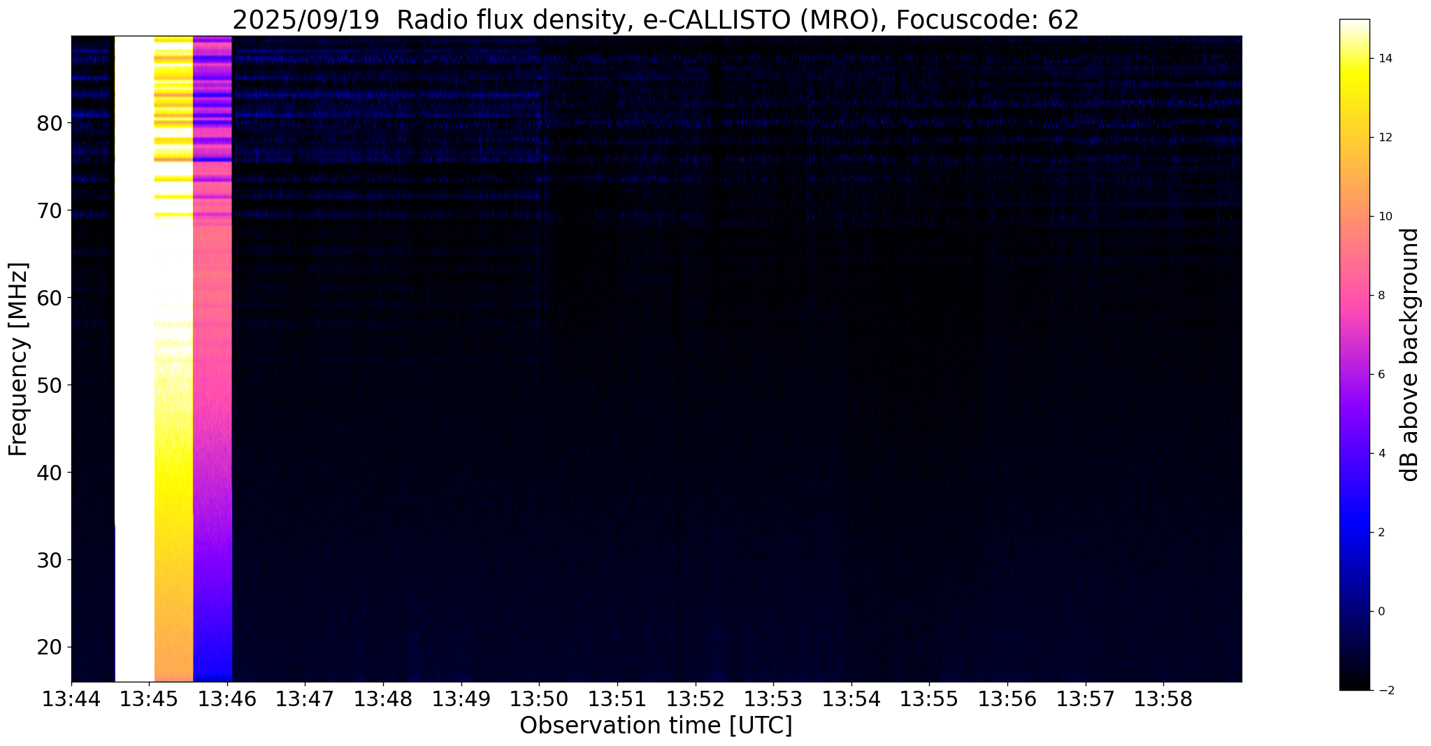
Task: Click the colorbar tick label 0
Action: [x=1381, y=612]
